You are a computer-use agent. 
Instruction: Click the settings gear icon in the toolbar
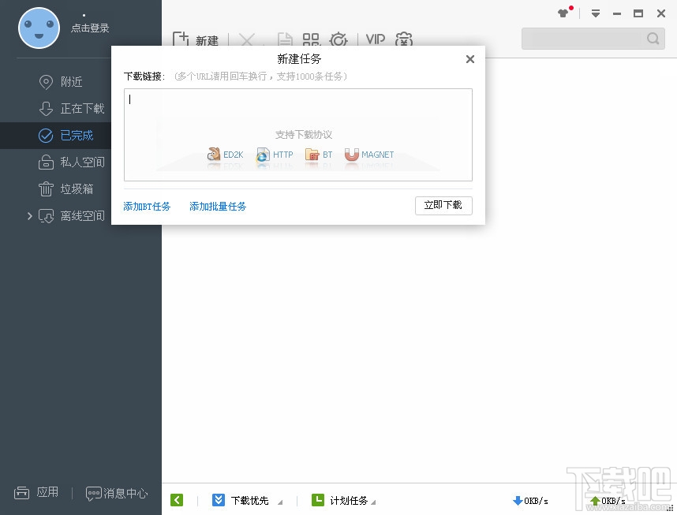point(338,39)
